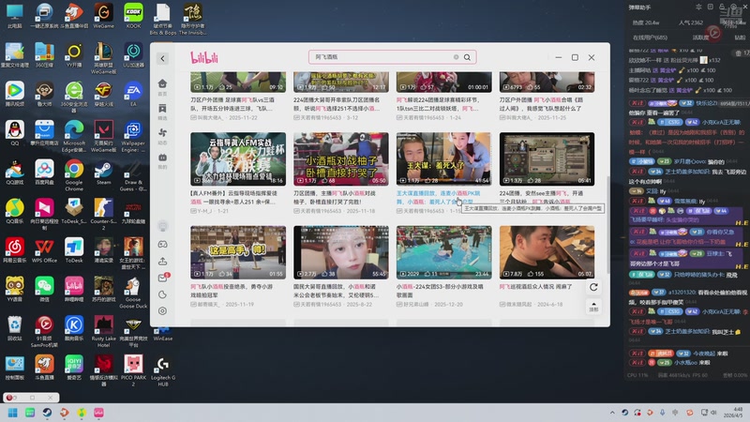Open the game controller icon in Bilibili sidebar
Image resolution: width=750 pixels, height=422 pixels.
click(x=162, y=245)
